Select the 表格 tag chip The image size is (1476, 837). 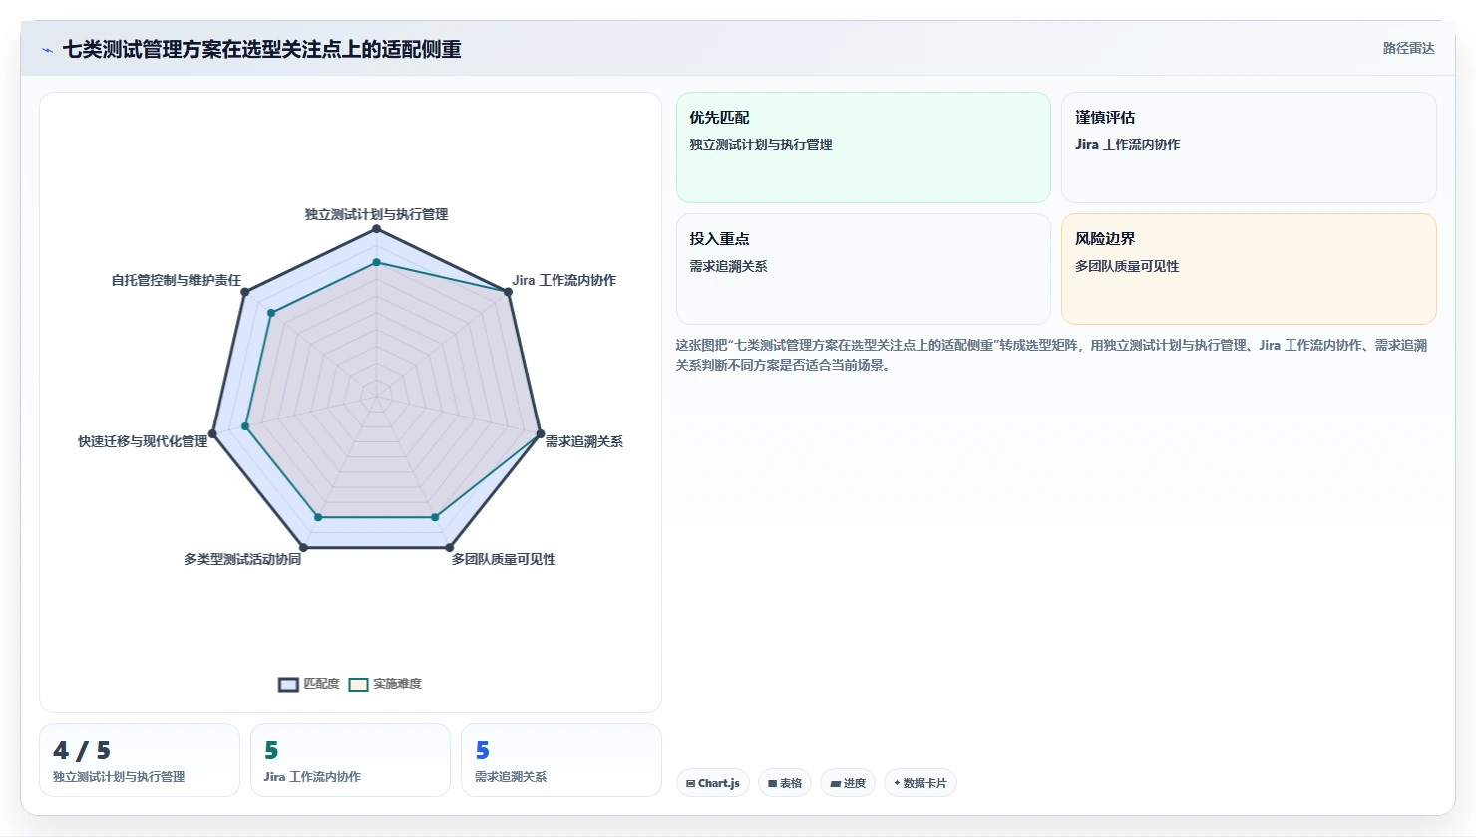[x=785, y=783]
